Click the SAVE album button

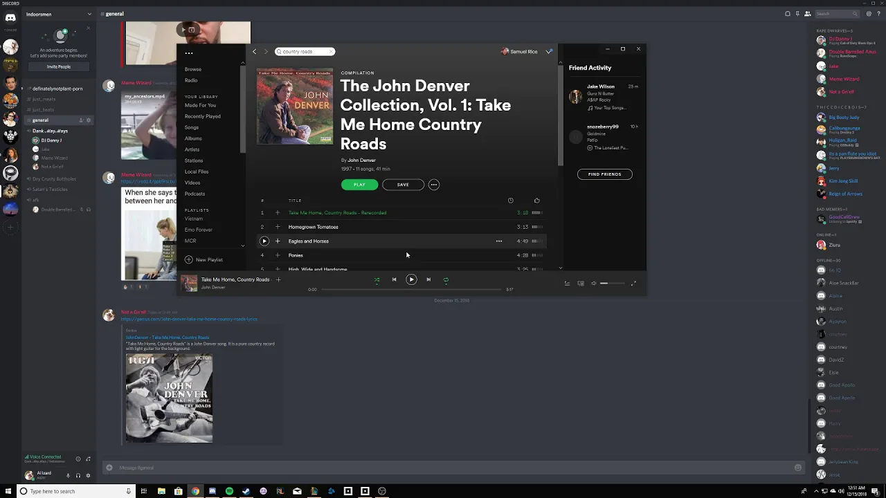[x=403, y=185]
